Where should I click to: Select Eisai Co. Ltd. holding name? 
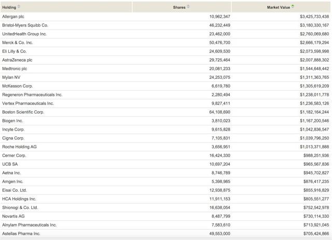[15, 190]
